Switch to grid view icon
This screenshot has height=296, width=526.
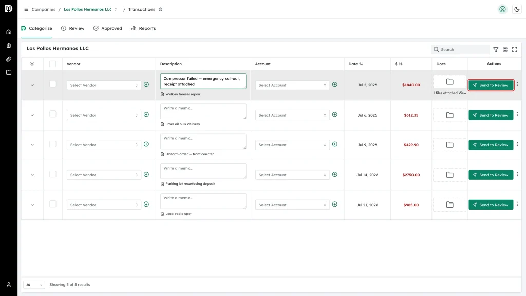coord(505,50)
